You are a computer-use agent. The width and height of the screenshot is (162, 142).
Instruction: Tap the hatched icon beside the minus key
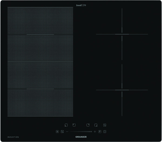62,132
